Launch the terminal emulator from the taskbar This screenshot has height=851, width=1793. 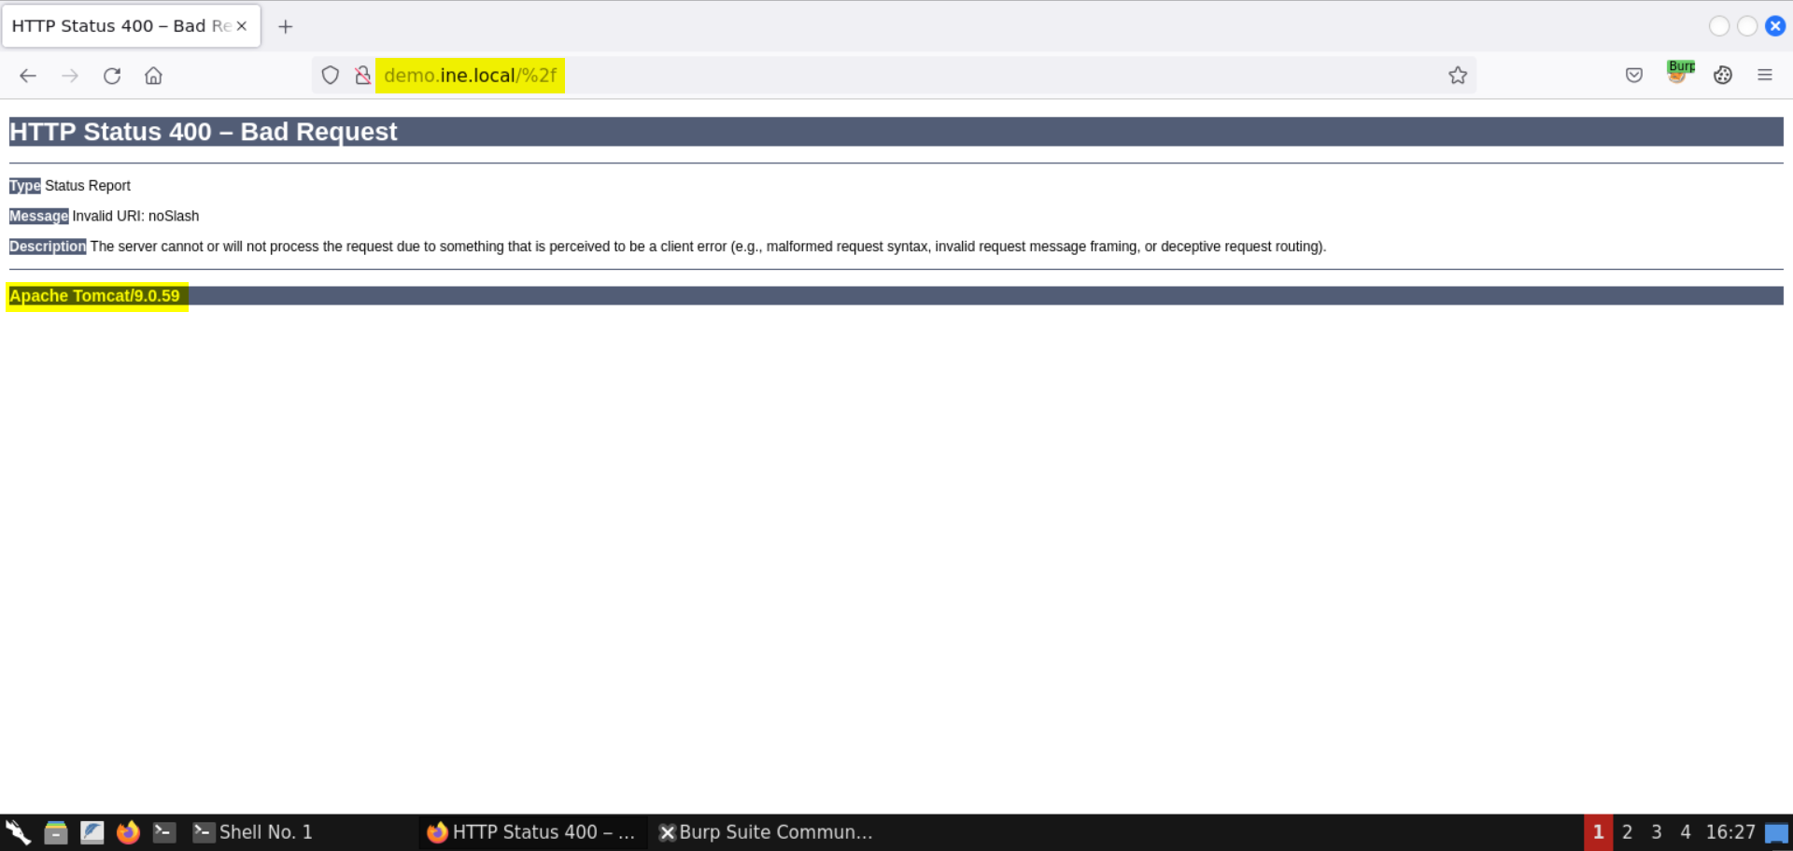pos(164,831)
